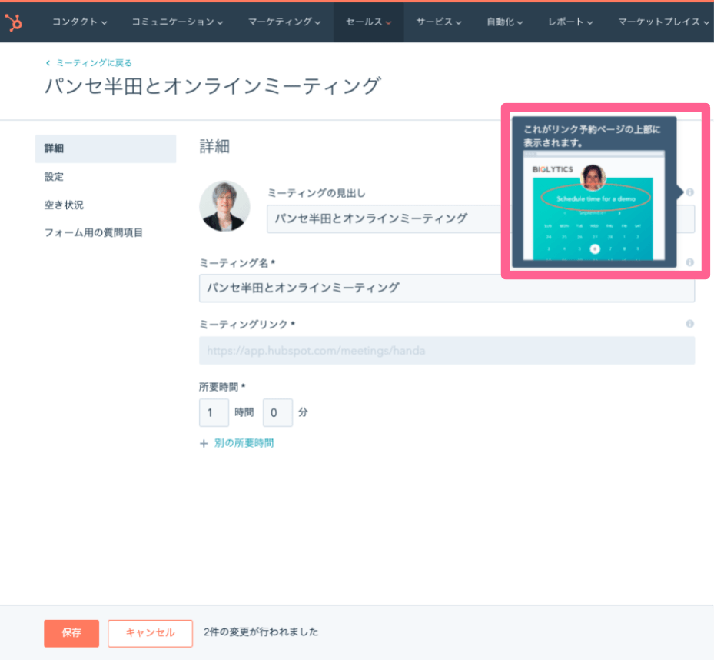This screenshot has height=660, width=714.
Task: Open the マーケティング dropdown
Action: tap(284, 22)
